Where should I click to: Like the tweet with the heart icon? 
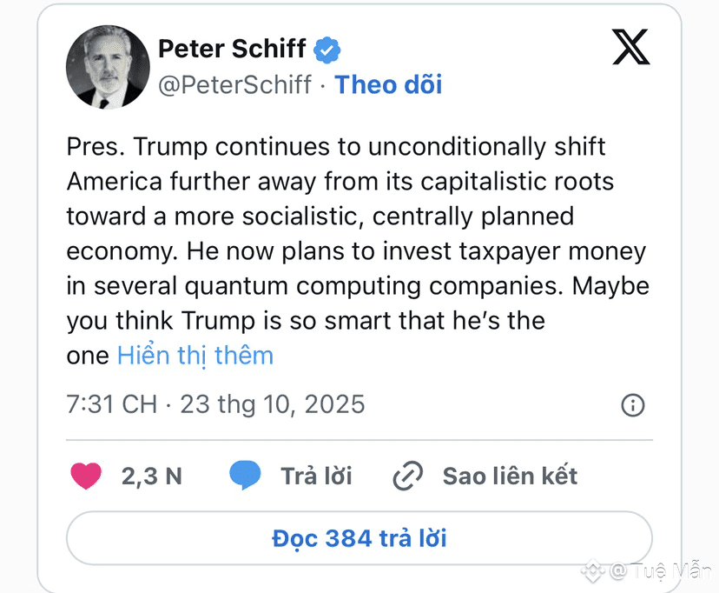(x=86, y=476)
